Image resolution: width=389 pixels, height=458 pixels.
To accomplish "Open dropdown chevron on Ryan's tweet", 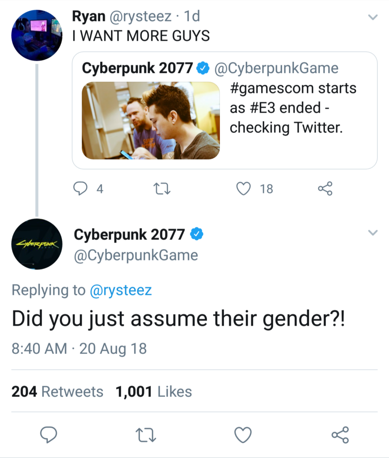I will coord(372,17).
